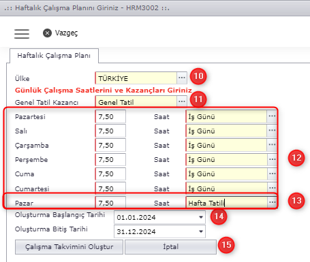Image resolution: width=310 pixels, height=262 pixels.
Task: Focus the Genel Tatil Kazancı field
Action: [136, 101]
